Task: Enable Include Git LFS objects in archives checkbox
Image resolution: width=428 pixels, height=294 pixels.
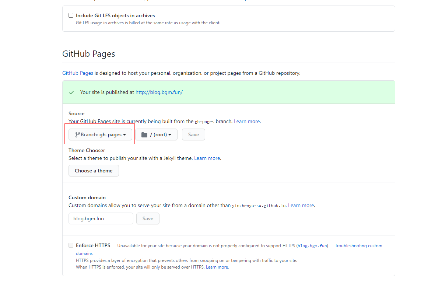Action: click(x=71, y=15)
